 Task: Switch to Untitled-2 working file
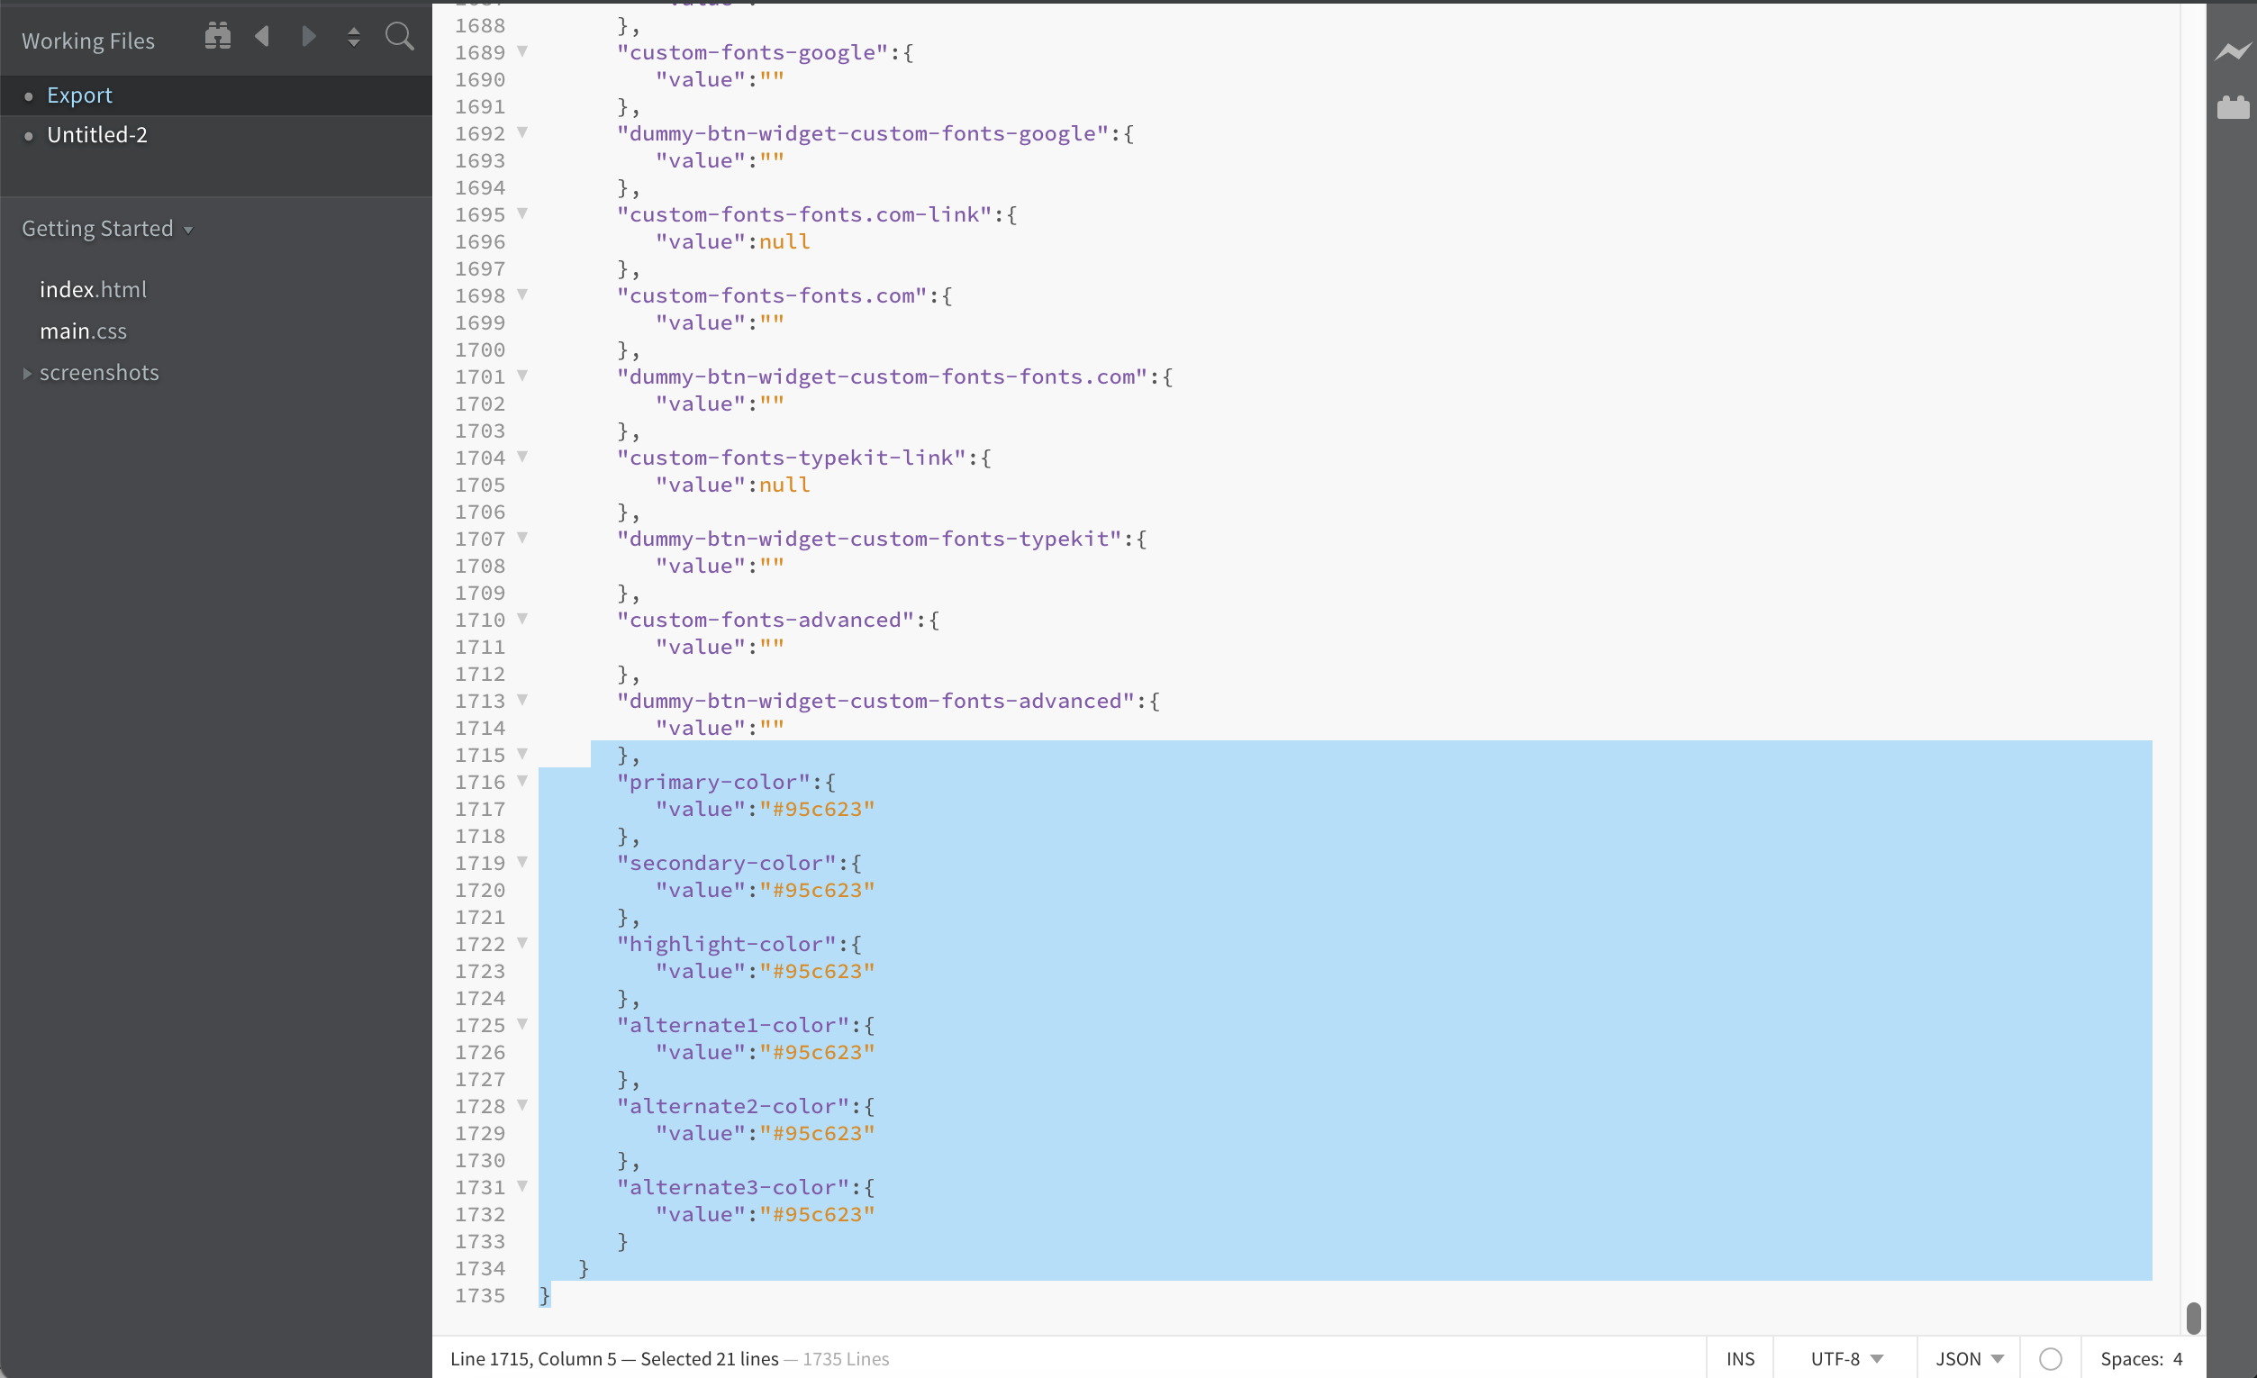tap(97, 136)
